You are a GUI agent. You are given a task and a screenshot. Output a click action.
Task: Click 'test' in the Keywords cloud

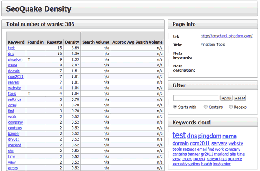pyautogui.click(x=179, y=135)
